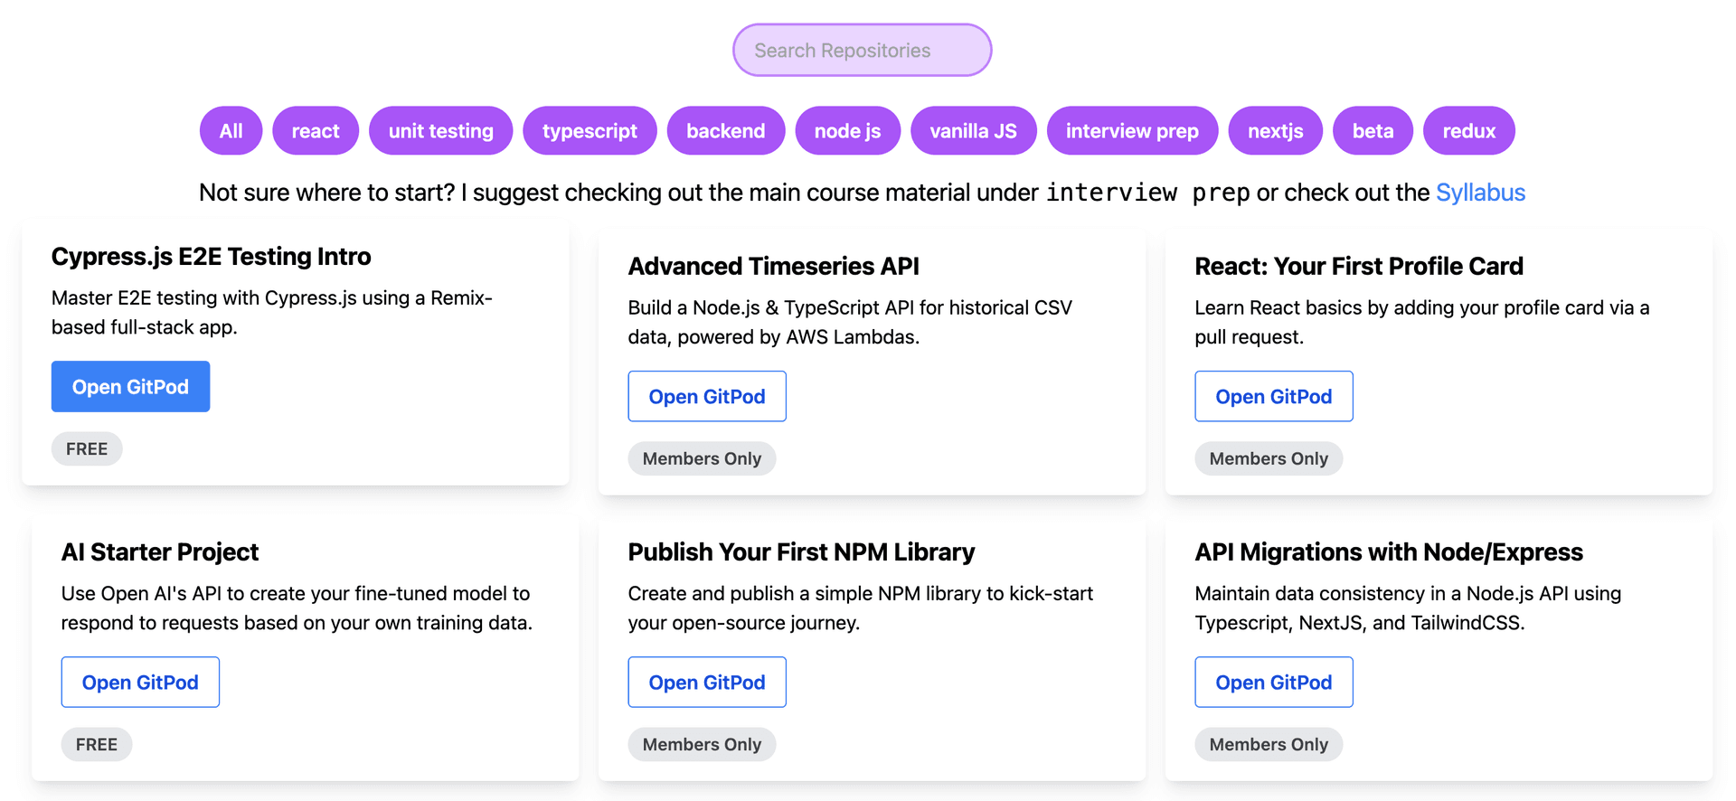Open GitPod for React: Your First Profile Card
Screen dimensions: 1736x801
click(1274, 397)
